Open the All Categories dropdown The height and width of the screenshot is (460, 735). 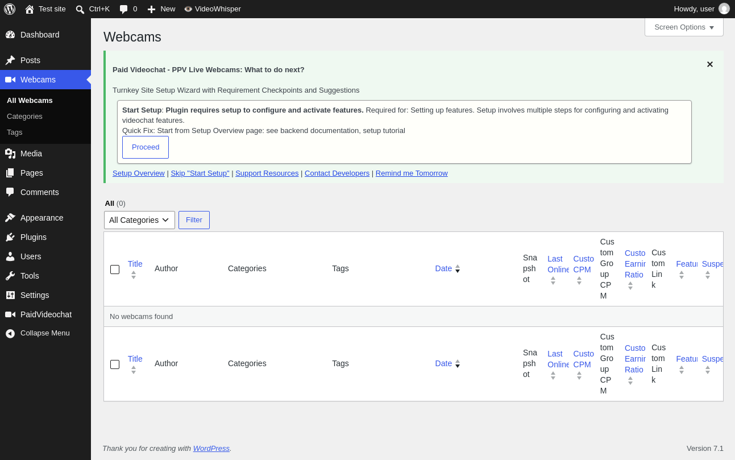[x=139, y=220]
